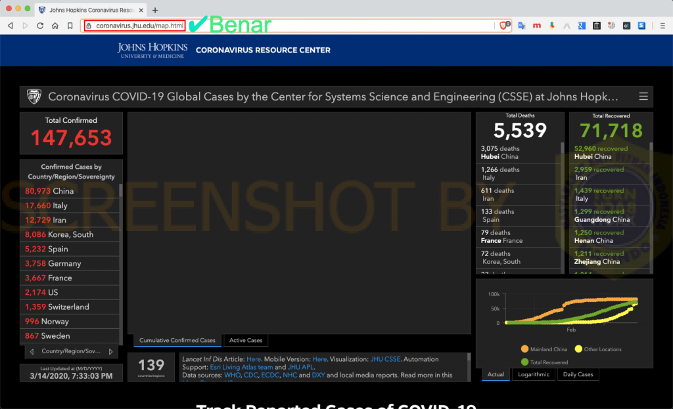Open the Google Translate extension
This screenshot has height=409, width=673.
[522, 26]
